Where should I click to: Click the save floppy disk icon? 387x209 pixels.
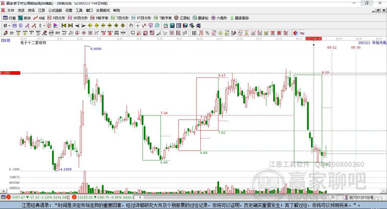185,26
